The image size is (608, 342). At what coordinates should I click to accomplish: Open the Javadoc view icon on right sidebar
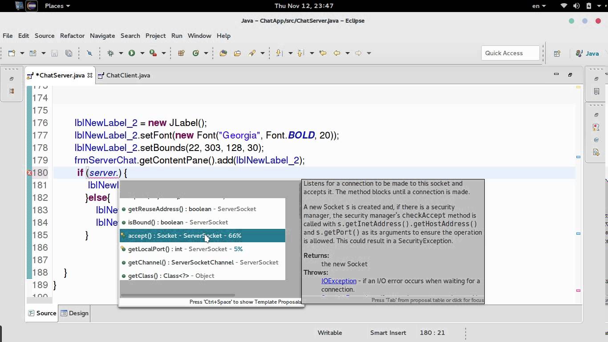(597, 139)
